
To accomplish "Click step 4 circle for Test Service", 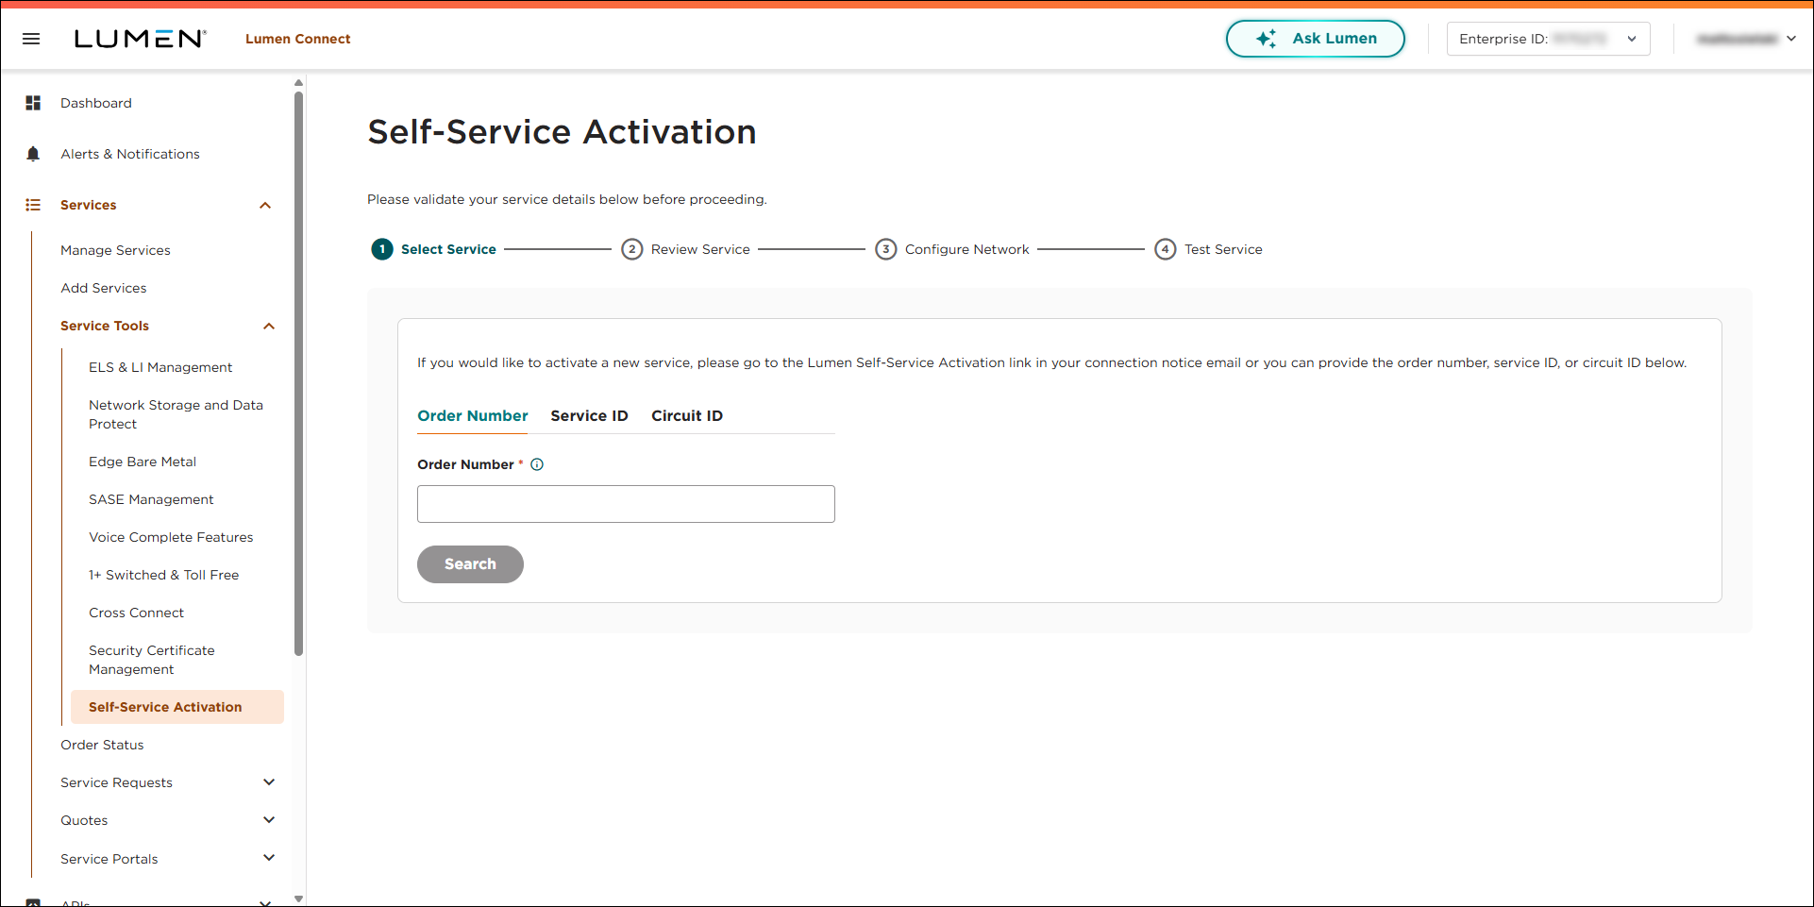I will (1166, 249).
